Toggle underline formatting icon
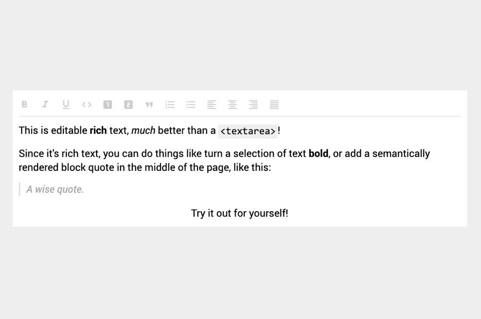The width and height of the screenshot is (481, 319). 65,104
